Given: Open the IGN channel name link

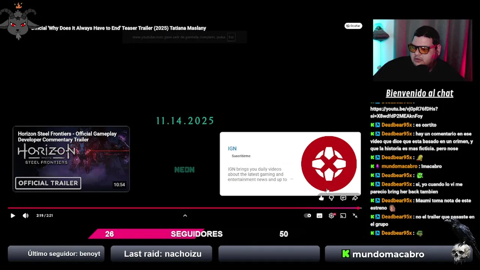Looking at the screenshot, I should click(x=232, y=148).
